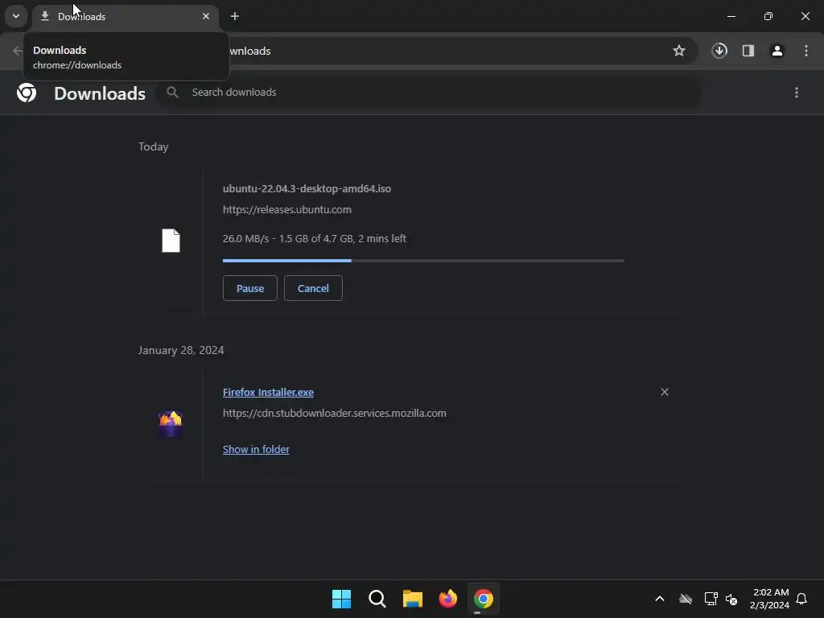Image resolution: width=824 pixels, height=618 pixels.
Task: Click the January 28, 2024 heading
Action: [181, 350]
